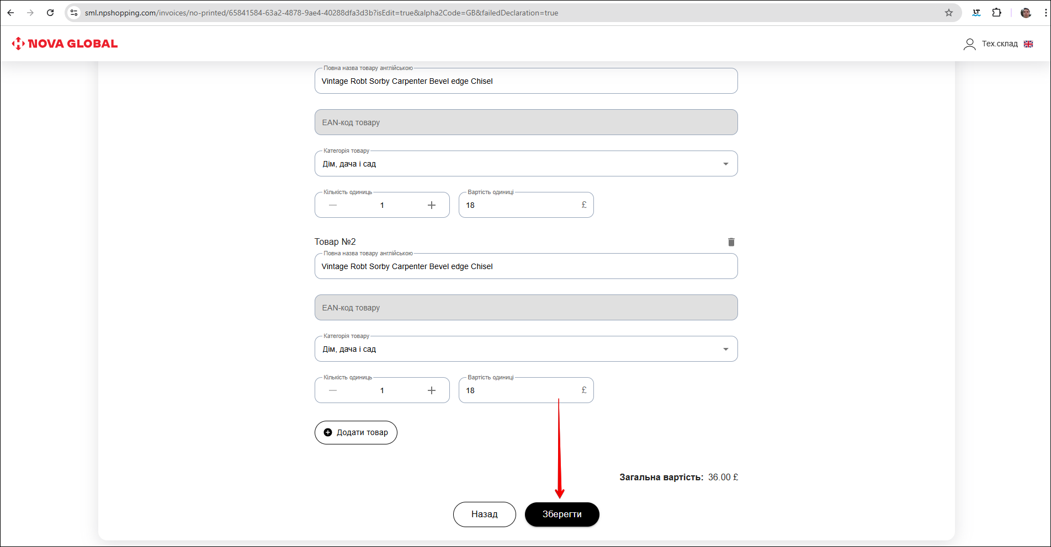Click Додати товар to add item
The image size is (1051, 547).
pos(356,432)
